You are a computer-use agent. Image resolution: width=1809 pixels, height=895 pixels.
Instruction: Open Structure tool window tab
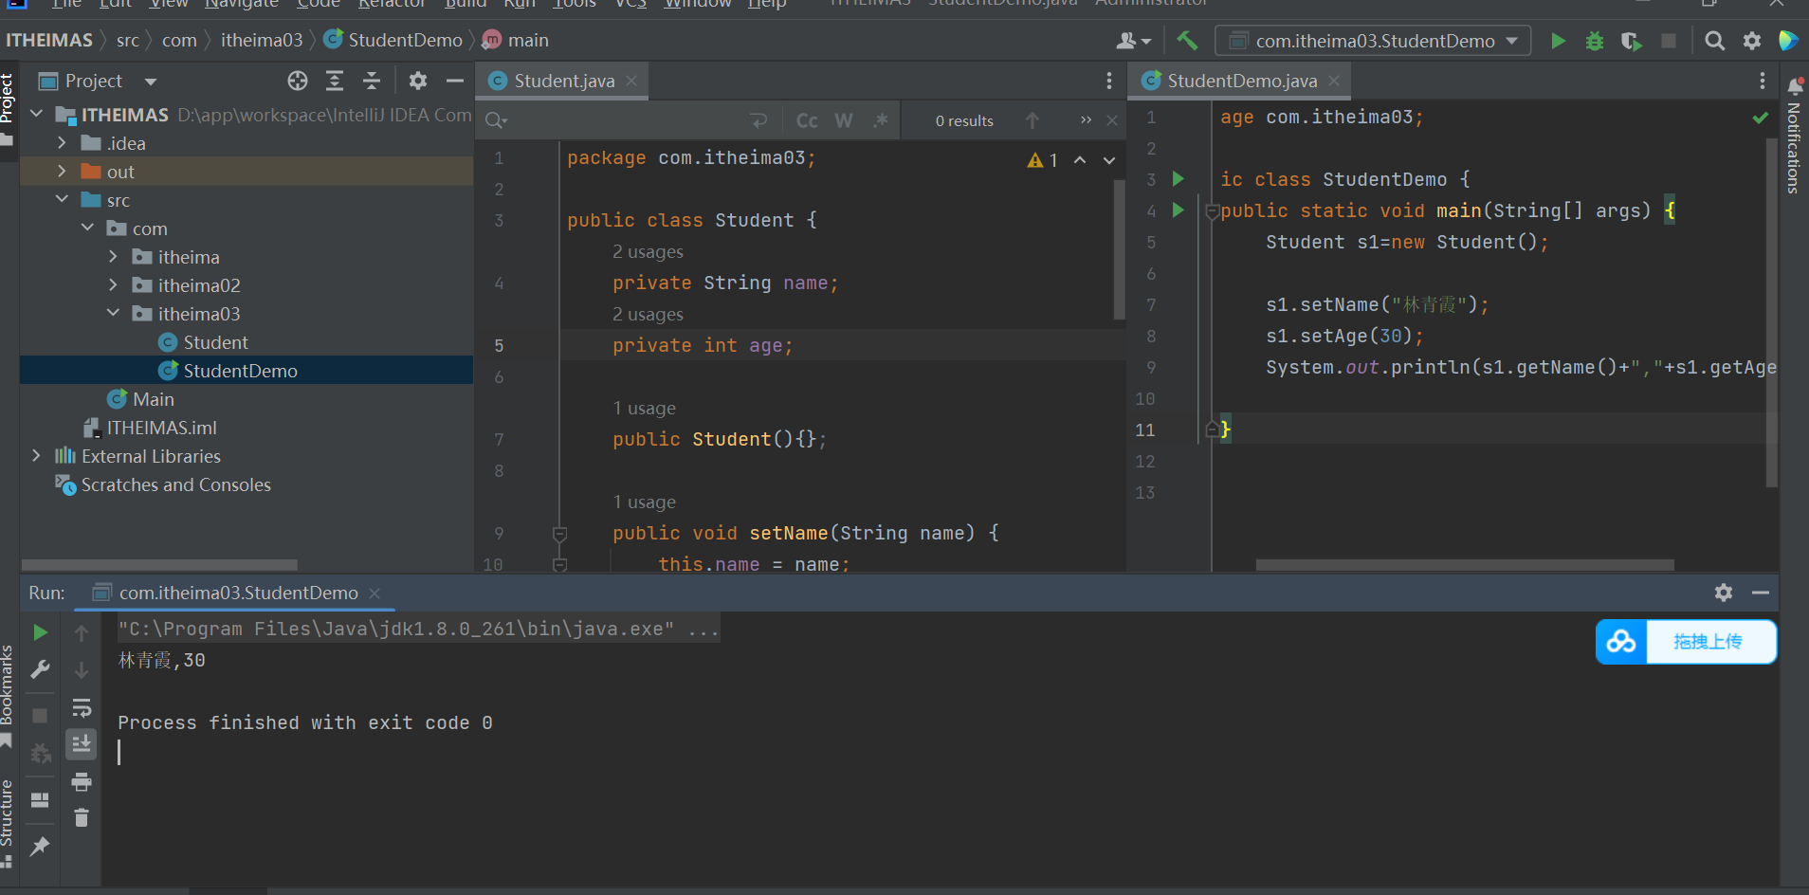pyautogui.click(x=8, y=822)
